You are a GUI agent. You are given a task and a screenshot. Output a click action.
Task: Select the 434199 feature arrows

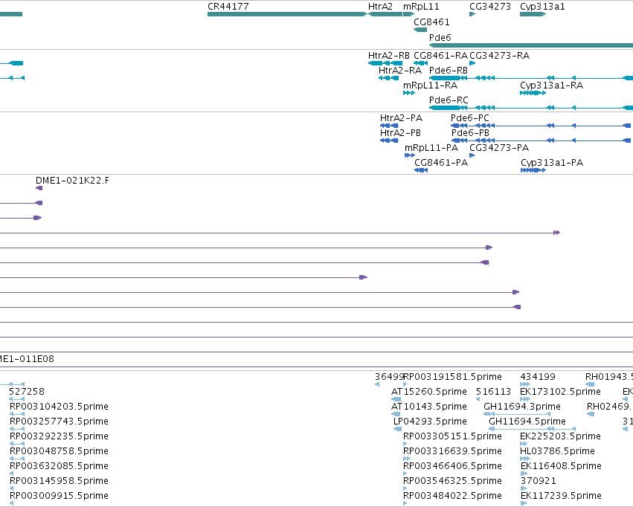[525, 384]
